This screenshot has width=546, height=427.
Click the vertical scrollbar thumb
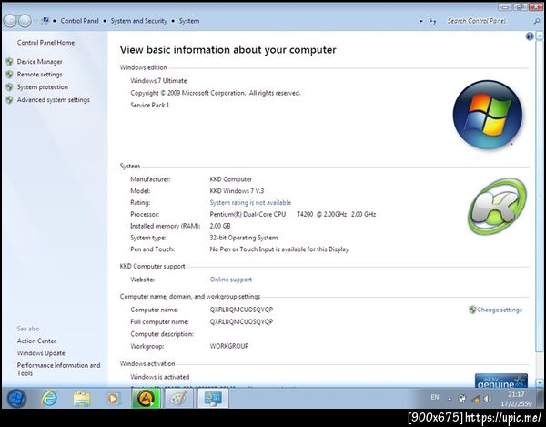coord(540,195)
